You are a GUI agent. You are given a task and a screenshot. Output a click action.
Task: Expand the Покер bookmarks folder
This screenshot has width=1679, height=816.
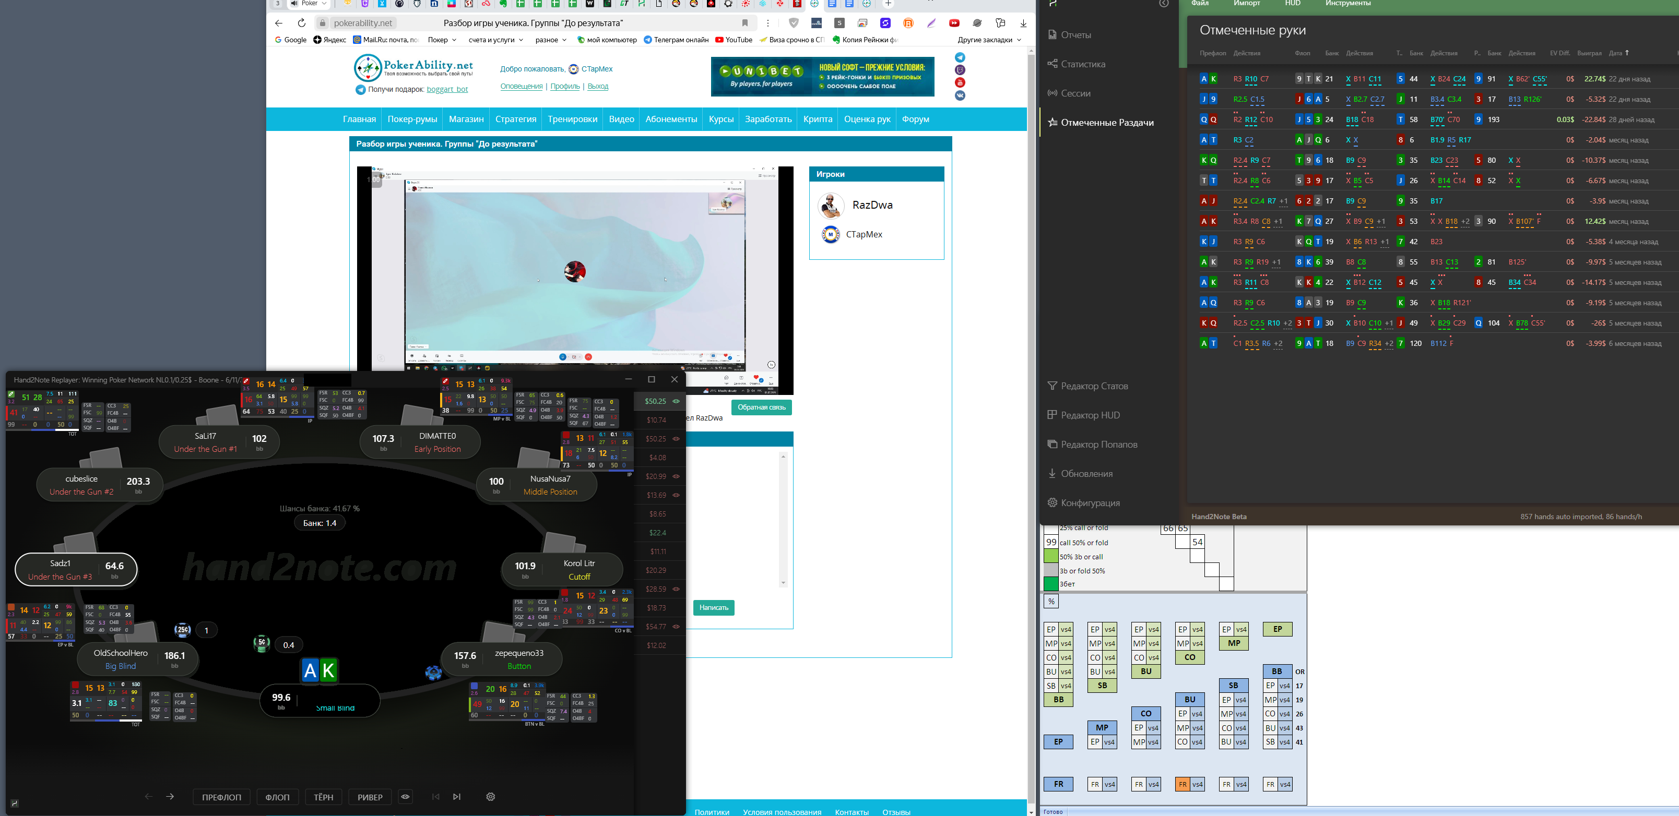[x=442, y=40]
